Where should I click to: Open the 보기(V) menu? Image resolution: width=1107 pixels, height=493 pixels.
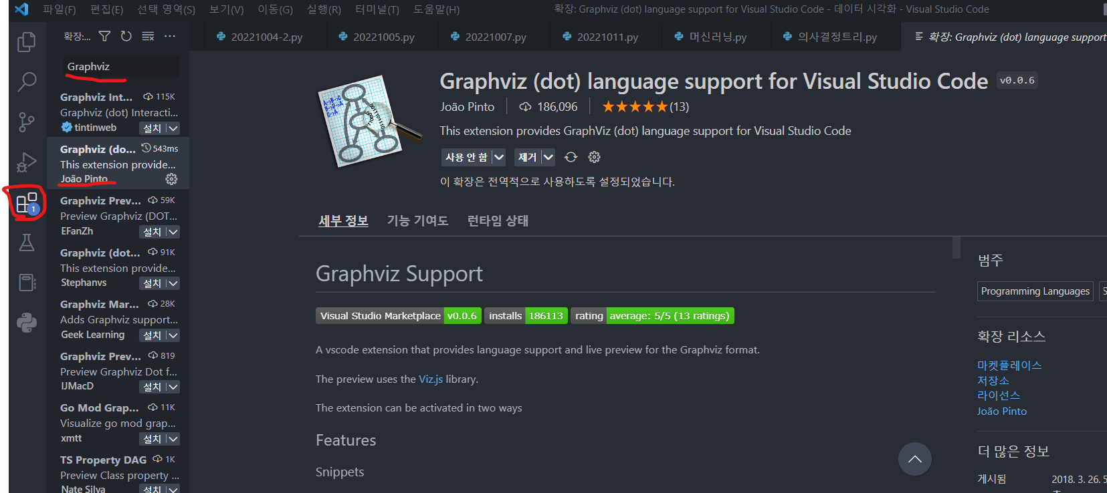pyautogui.click(x=227, y=9)
